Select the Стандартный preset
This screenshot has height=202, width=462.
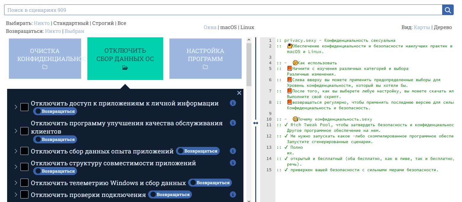[71, 23]
